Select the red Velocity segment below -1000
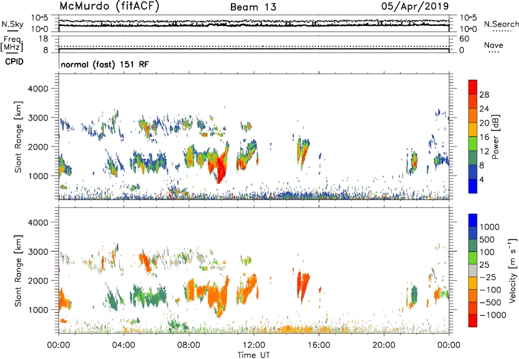Screen dimensions: 519x359 click(x=473, y=321)
